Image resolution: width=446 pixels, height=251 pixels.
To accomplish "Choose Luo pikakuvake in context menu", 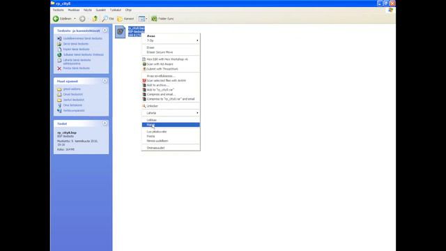I will click(171, 132).
